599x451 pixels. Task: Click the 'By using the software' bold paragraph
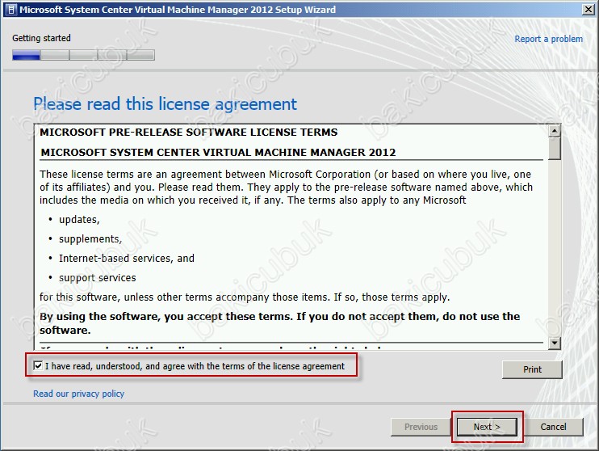pyautogui.click(x=279, y=322)
